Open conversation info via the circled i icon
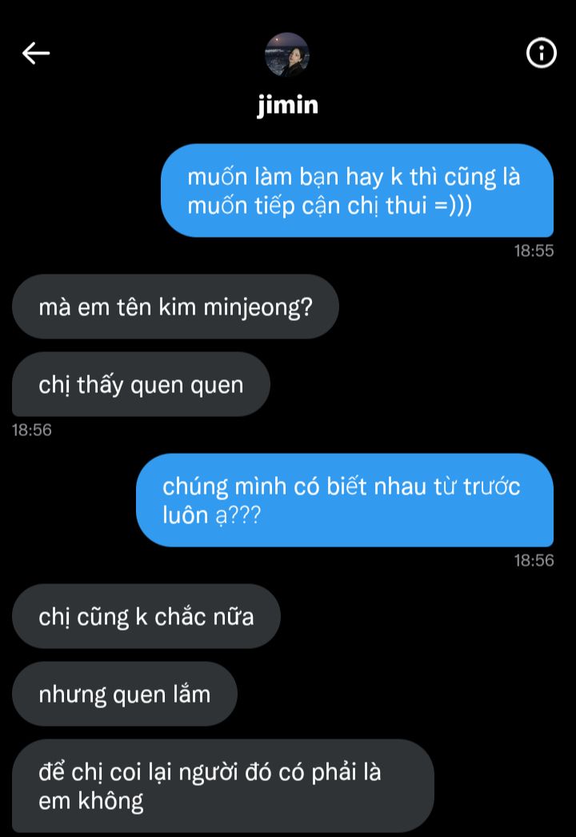 pyautogui.click(x=542, y=53)
